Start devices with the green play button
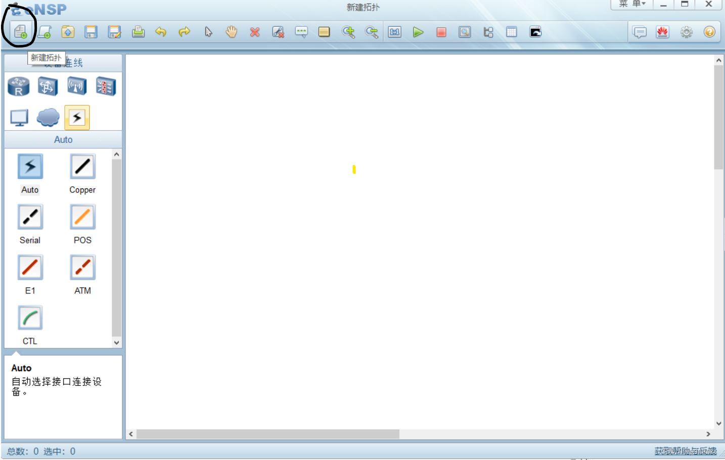The height and width of the screenshot is (460, 725). point(418,32)
